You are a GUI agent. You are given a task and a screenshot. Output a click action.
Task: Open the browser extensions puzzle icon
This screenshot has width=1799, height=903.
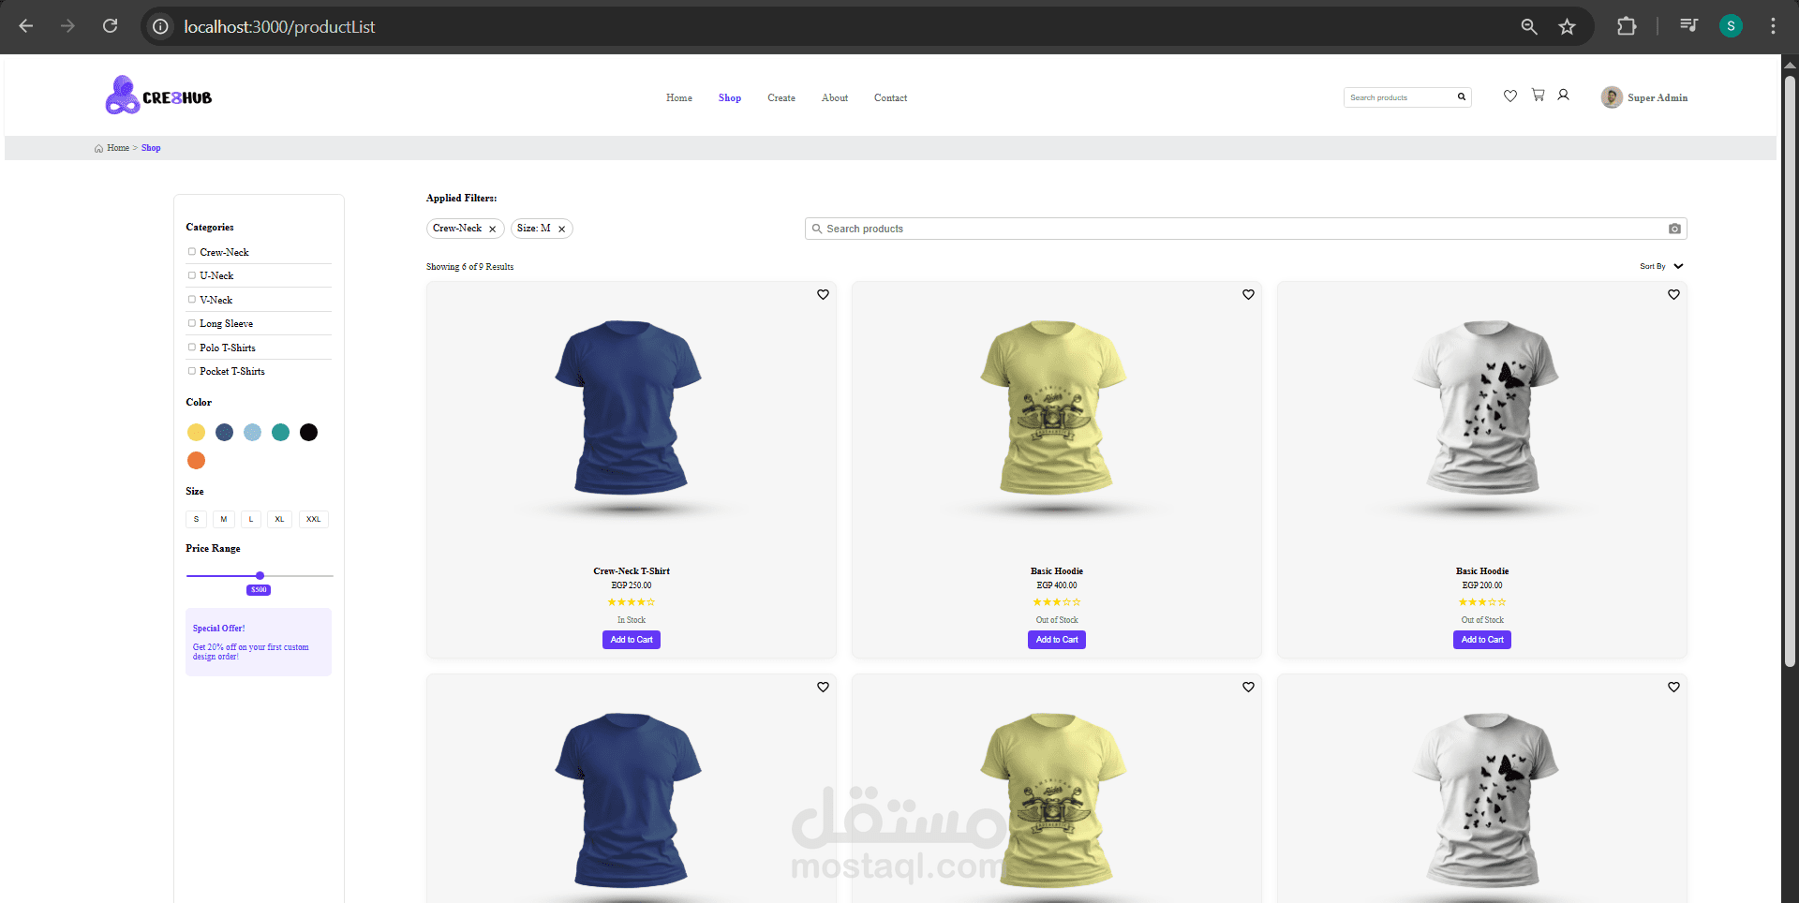pos(1627,26)
